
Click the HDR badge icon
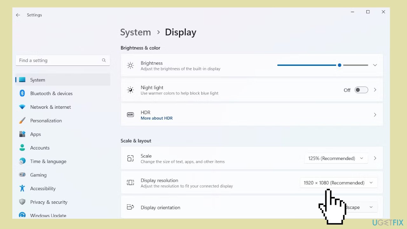pos(130,115)
